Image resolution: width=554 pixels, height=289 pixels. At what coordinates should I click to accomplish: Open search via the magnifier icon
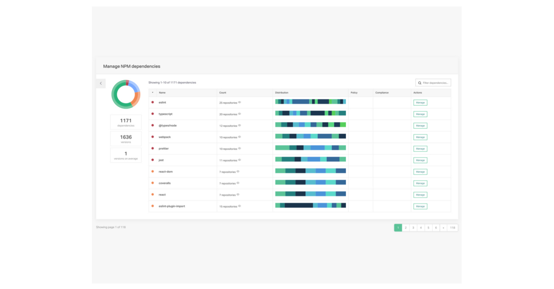click(419, 83)
